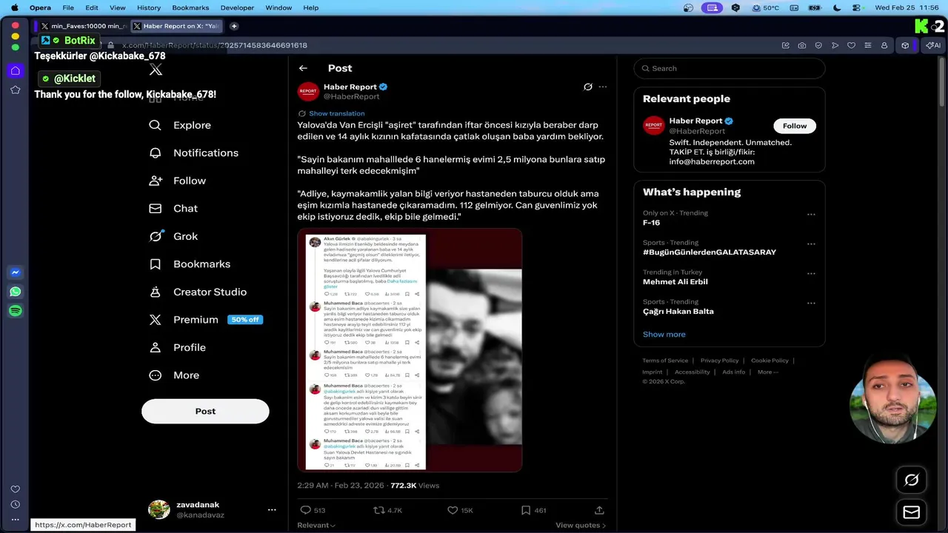Open post options three-dot menu
This screenshot has width=948, height=533.
(603, 87)
